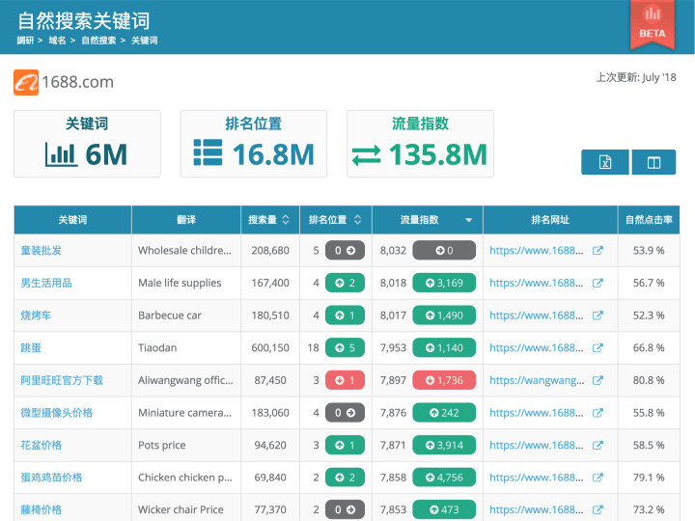Viewport: 695px width, 521px height.
Task: Go to 域名 breadcrumb
Action: [57, 41]
